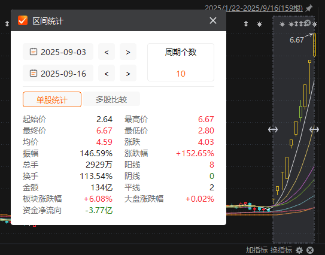Open indicator settings via the bottom gear icon
Viewport: 325px width, 255px height.
click(x=299, y=250)
